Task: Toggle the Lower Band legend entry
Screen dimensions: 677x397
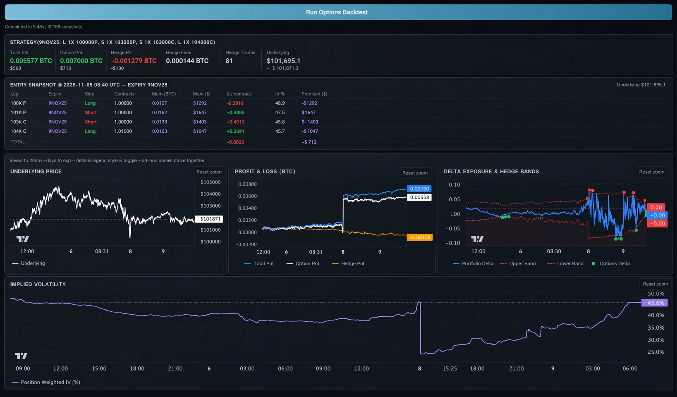Action: point(565,263)
